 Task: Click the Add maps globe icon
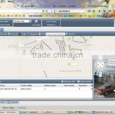click(36, 22)
